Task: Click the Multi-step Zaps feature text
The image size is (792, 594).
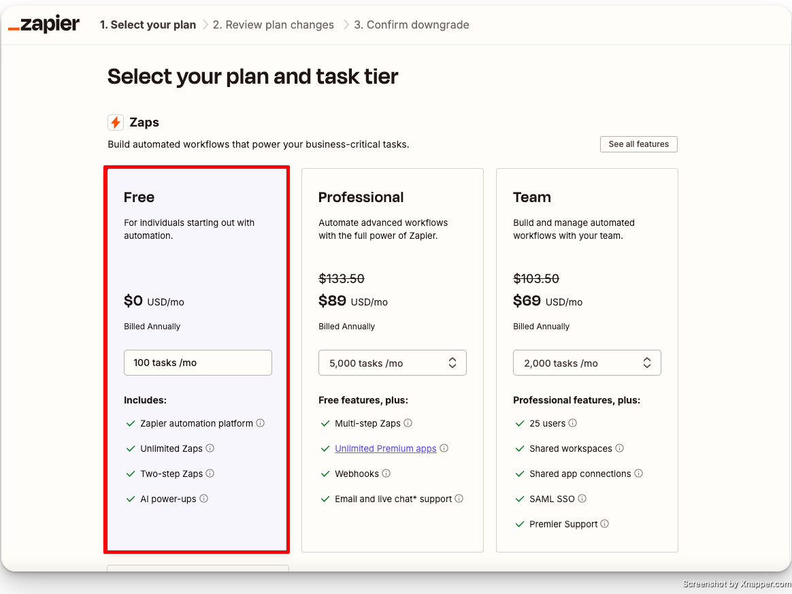Action: (367, 423)
